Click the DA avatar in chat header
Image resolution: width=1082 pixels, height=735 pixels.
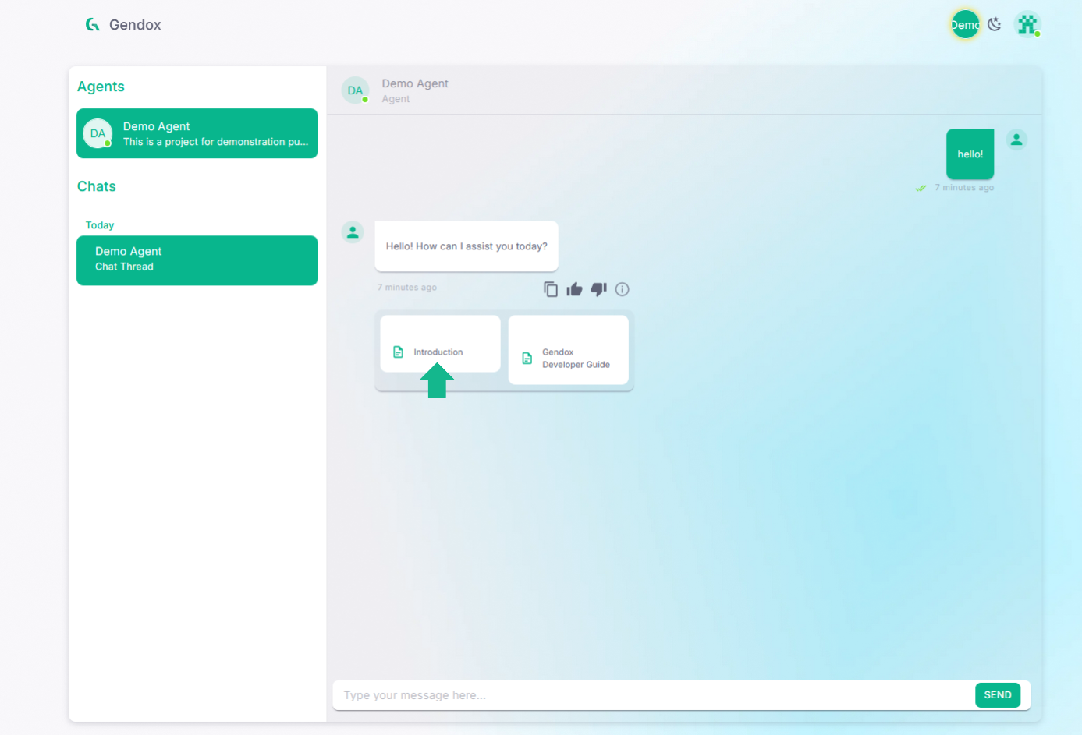[355, 90]
